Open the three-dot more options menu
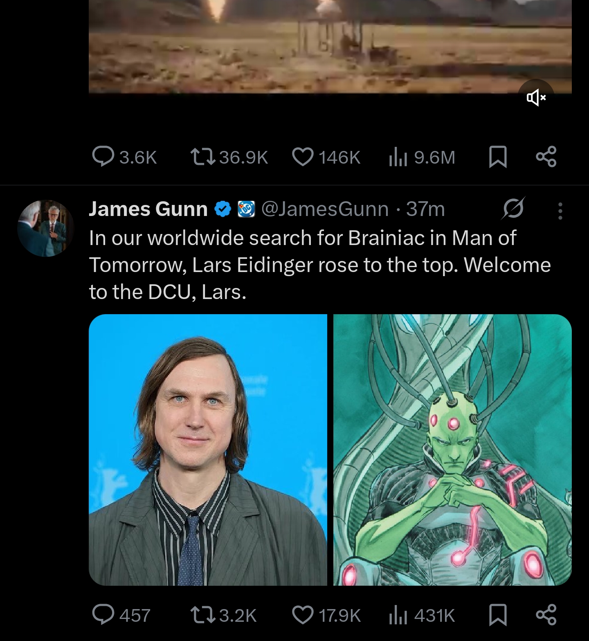 click(560, 211)
